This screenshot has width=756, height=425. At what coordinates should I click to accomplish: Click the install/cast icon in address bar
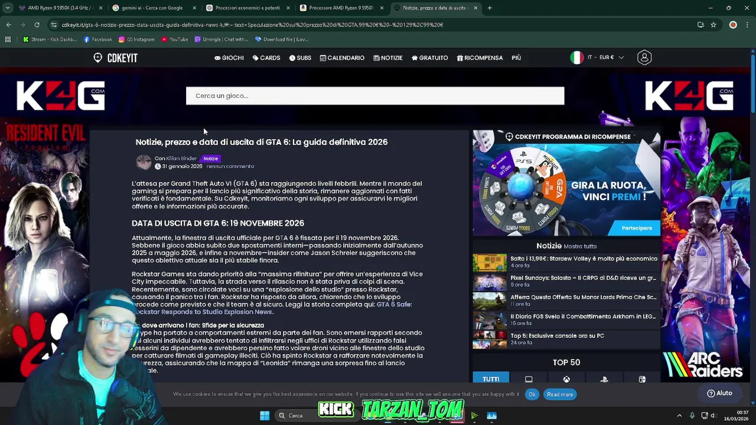[700, 25]
